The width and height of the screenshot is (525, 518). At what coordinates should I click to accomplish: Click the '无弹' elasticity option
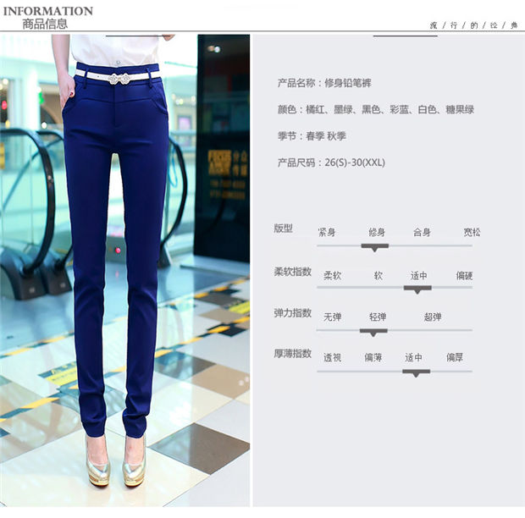[332, 317]
